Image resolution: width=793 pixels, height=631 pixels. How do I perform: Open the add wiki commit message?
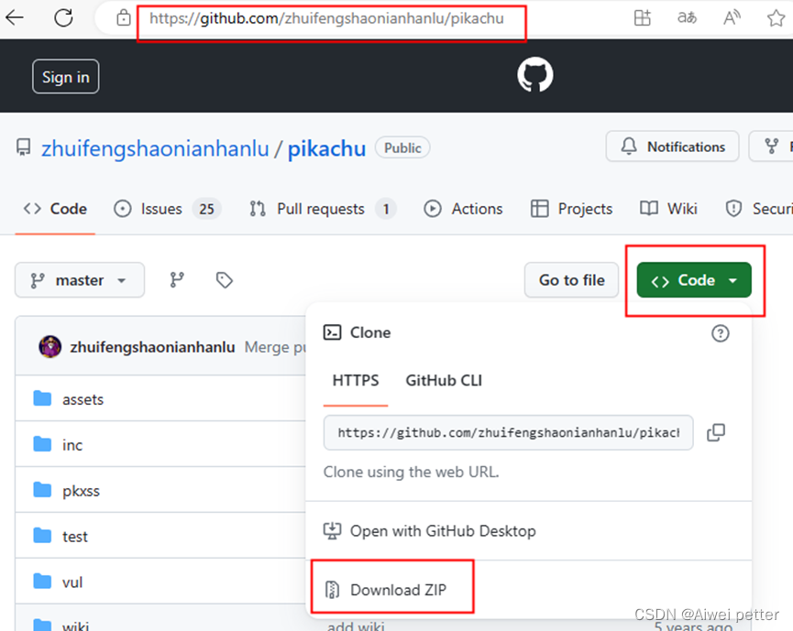tap(356, 626)
